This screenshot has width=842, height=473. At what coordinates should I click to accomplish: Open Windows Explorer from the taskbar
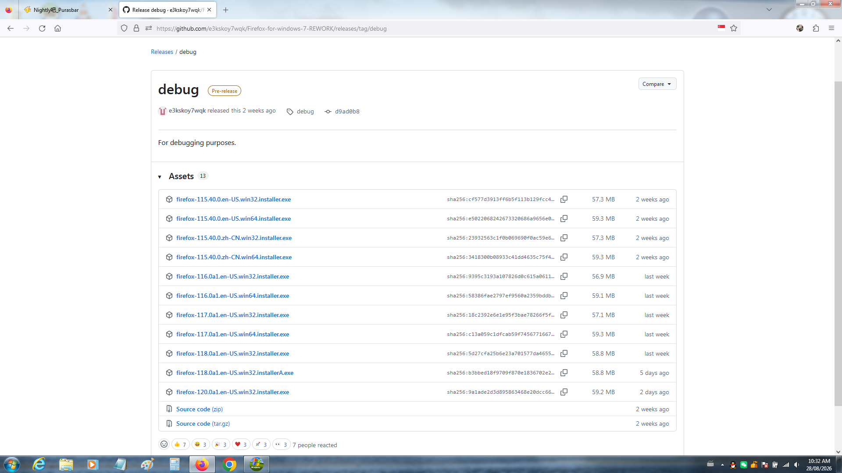[66, 464]
